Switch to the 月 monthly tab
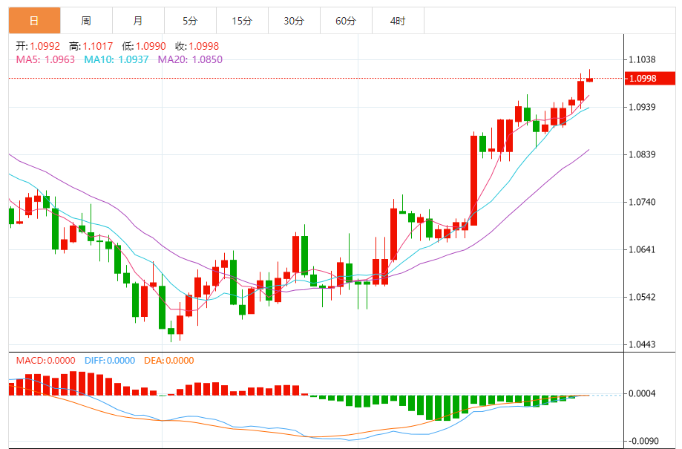Screen dimensions: 682x449 138,21
